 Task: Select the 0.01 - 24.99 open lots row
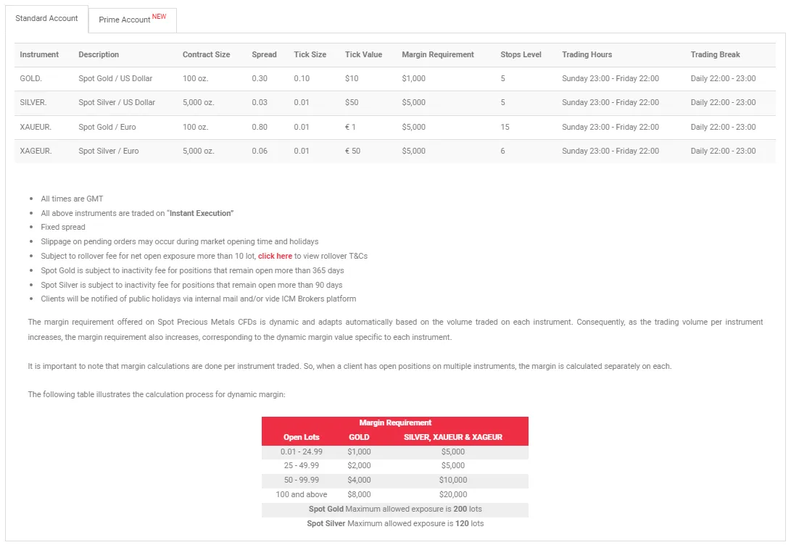pos(395,451)
